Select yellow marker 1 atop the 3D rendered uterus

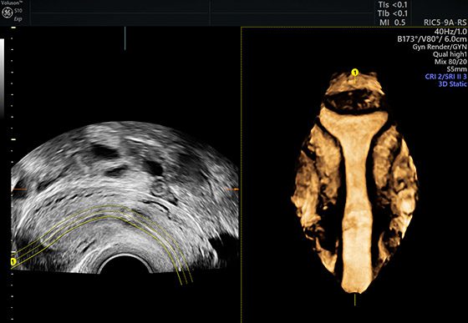[354, 72]
